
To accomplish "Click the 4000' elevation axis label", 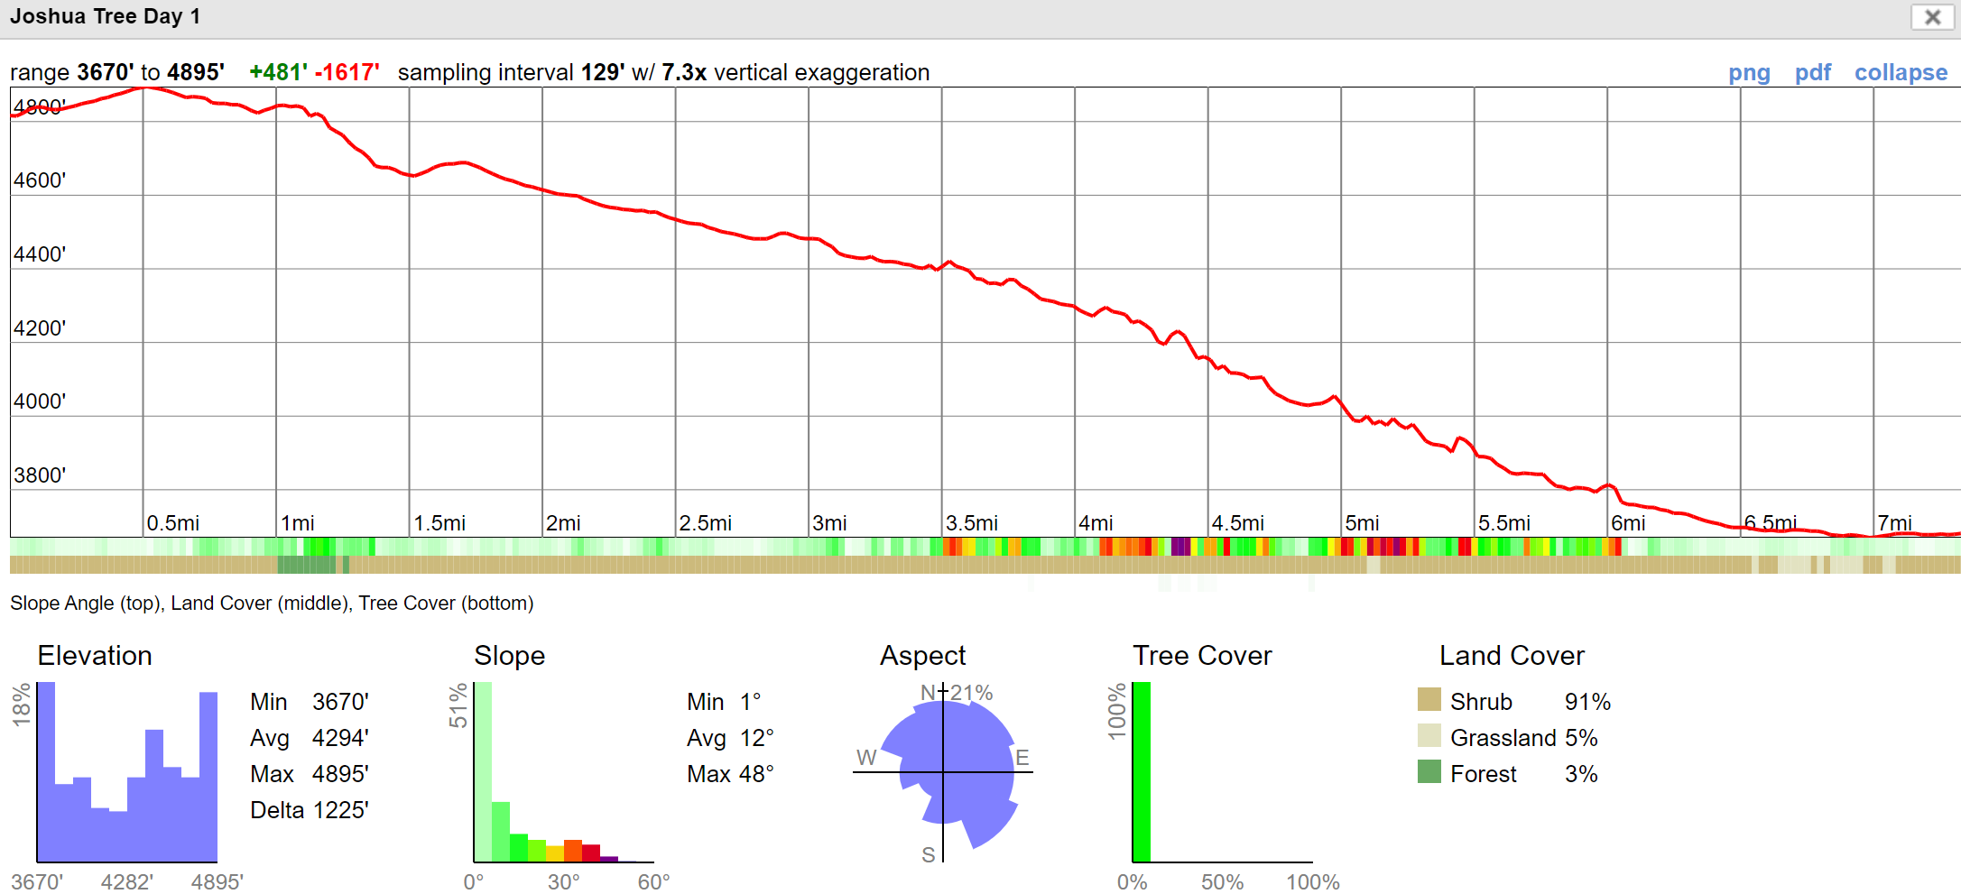I will [40, 401].
